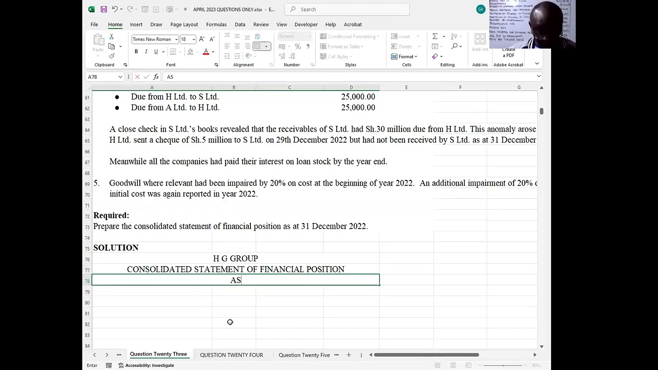Open the File menu
This screenshot has width=658, height=370.
pos(95,24)
